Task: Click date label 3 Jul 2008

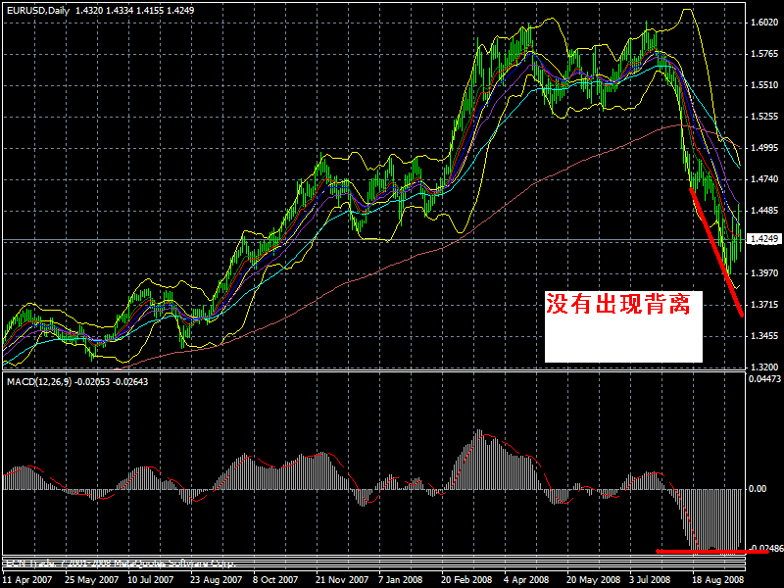Action: [x=650, y=580]
